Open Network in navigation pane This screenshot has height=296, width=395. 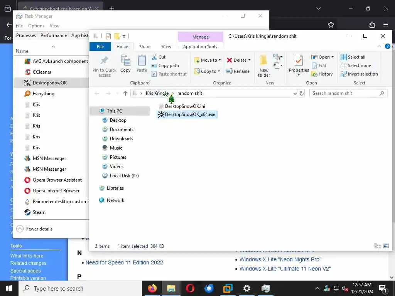click(115, 200)
